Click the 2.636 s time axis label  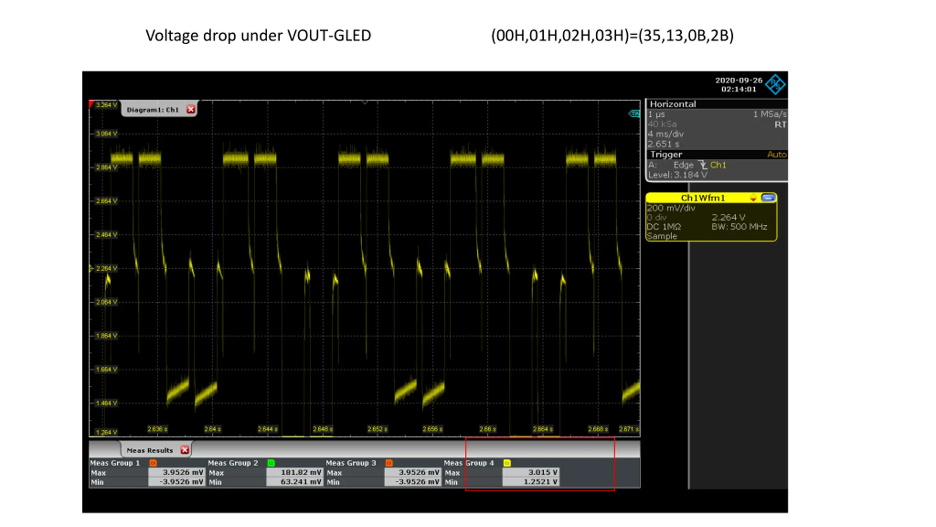(x=157, y=429)
